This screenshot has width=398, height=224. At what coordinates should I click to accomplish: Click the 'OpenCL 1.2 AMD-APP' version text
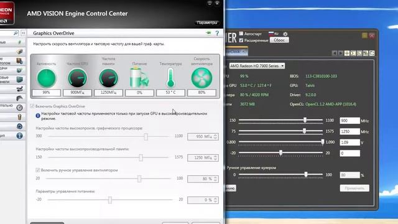pos(331,104)
